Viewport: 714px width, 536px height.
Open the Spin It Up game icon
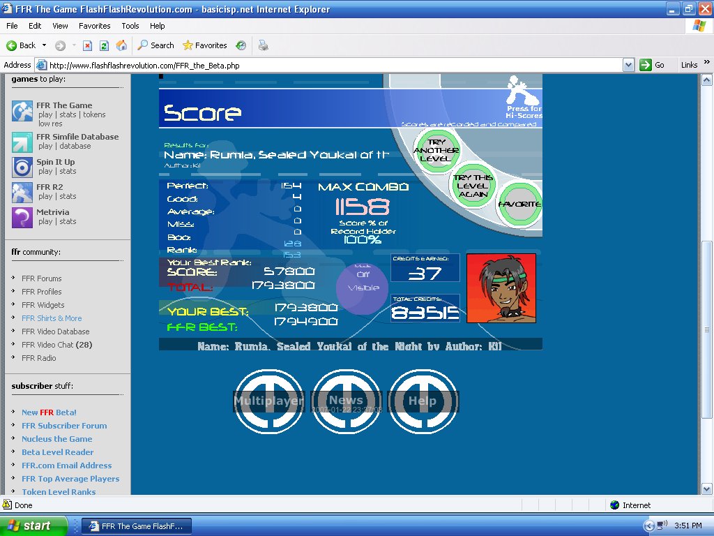(22, 167)
